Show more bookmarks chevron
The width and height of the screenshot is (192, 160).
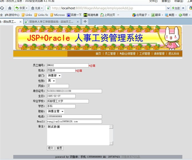(118, 15)
